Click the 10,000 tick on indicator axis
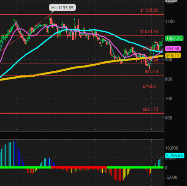This screenshot has height=186, width=187. pyautogui.click(x=172, y=148)
